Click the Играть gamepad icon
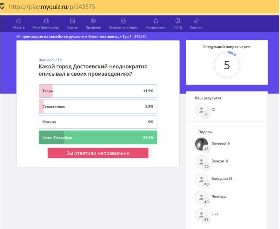Screen dimensions: 280x229 [x=19, y=21]
